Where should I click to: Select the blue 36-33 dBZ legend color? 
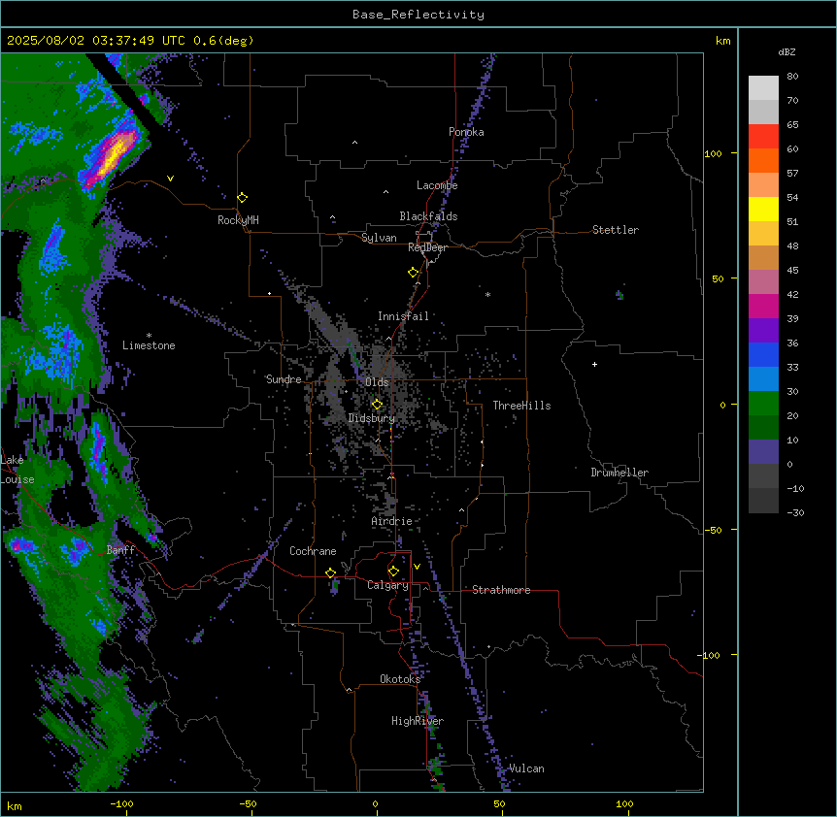[x=763, y=354]
